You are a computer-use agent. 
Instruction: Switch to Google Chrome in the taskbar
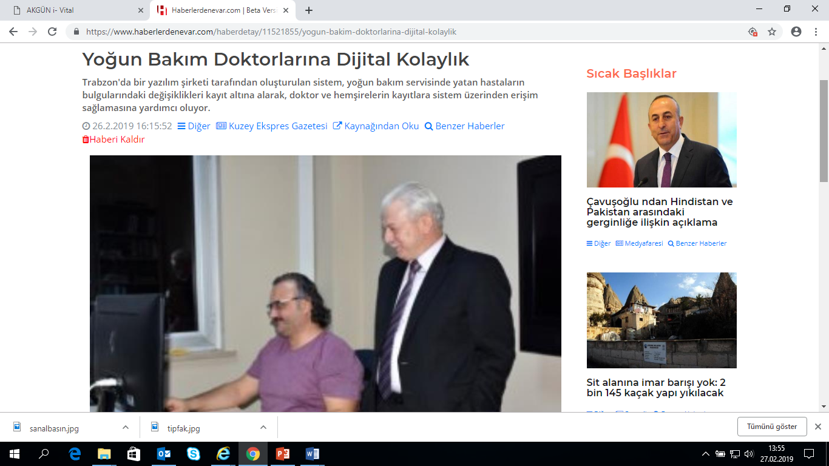click(x=253, y=454)
